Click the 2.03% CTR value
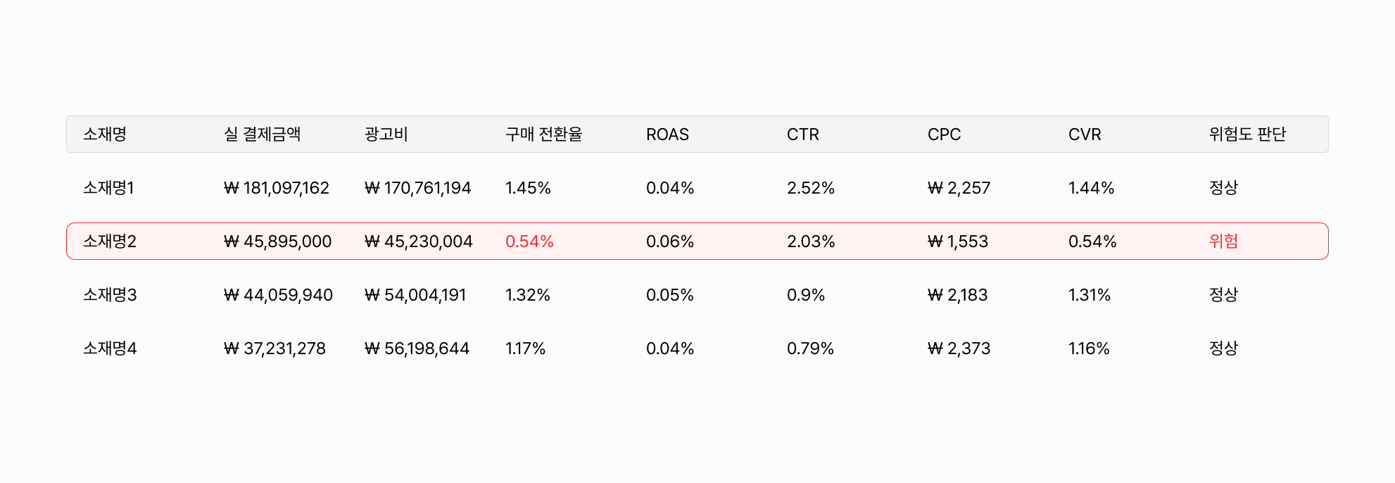Screen dimensions: 1395x483 (811, 241)
